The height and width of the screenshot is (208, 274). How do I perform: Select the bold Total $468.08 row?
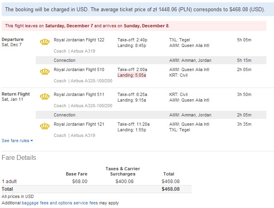click(x=97, y=189)
